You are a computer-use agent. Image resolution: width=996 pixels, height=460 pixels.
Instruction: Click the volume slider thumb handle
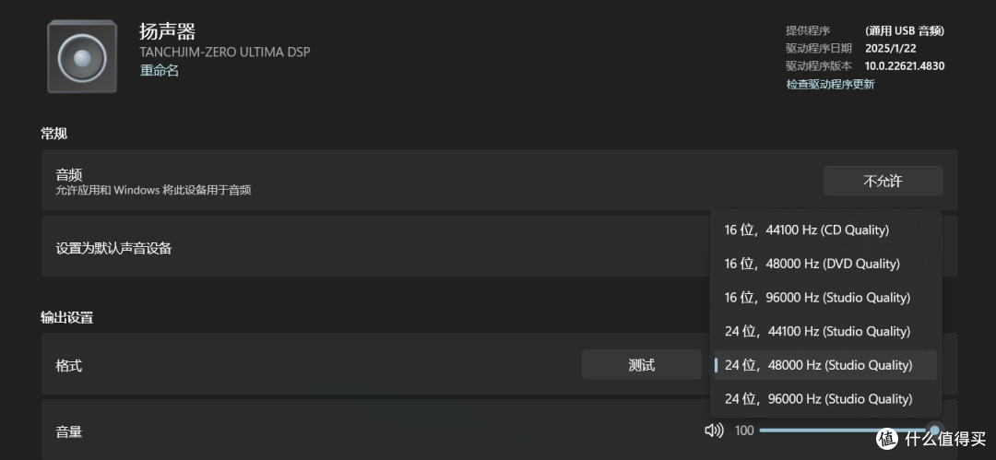(934, 431)
